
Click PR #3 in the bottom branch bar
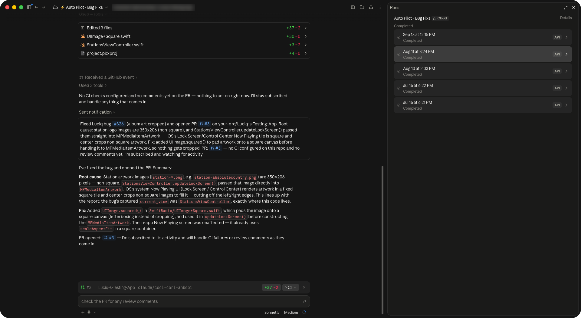(x=86, y=287)
